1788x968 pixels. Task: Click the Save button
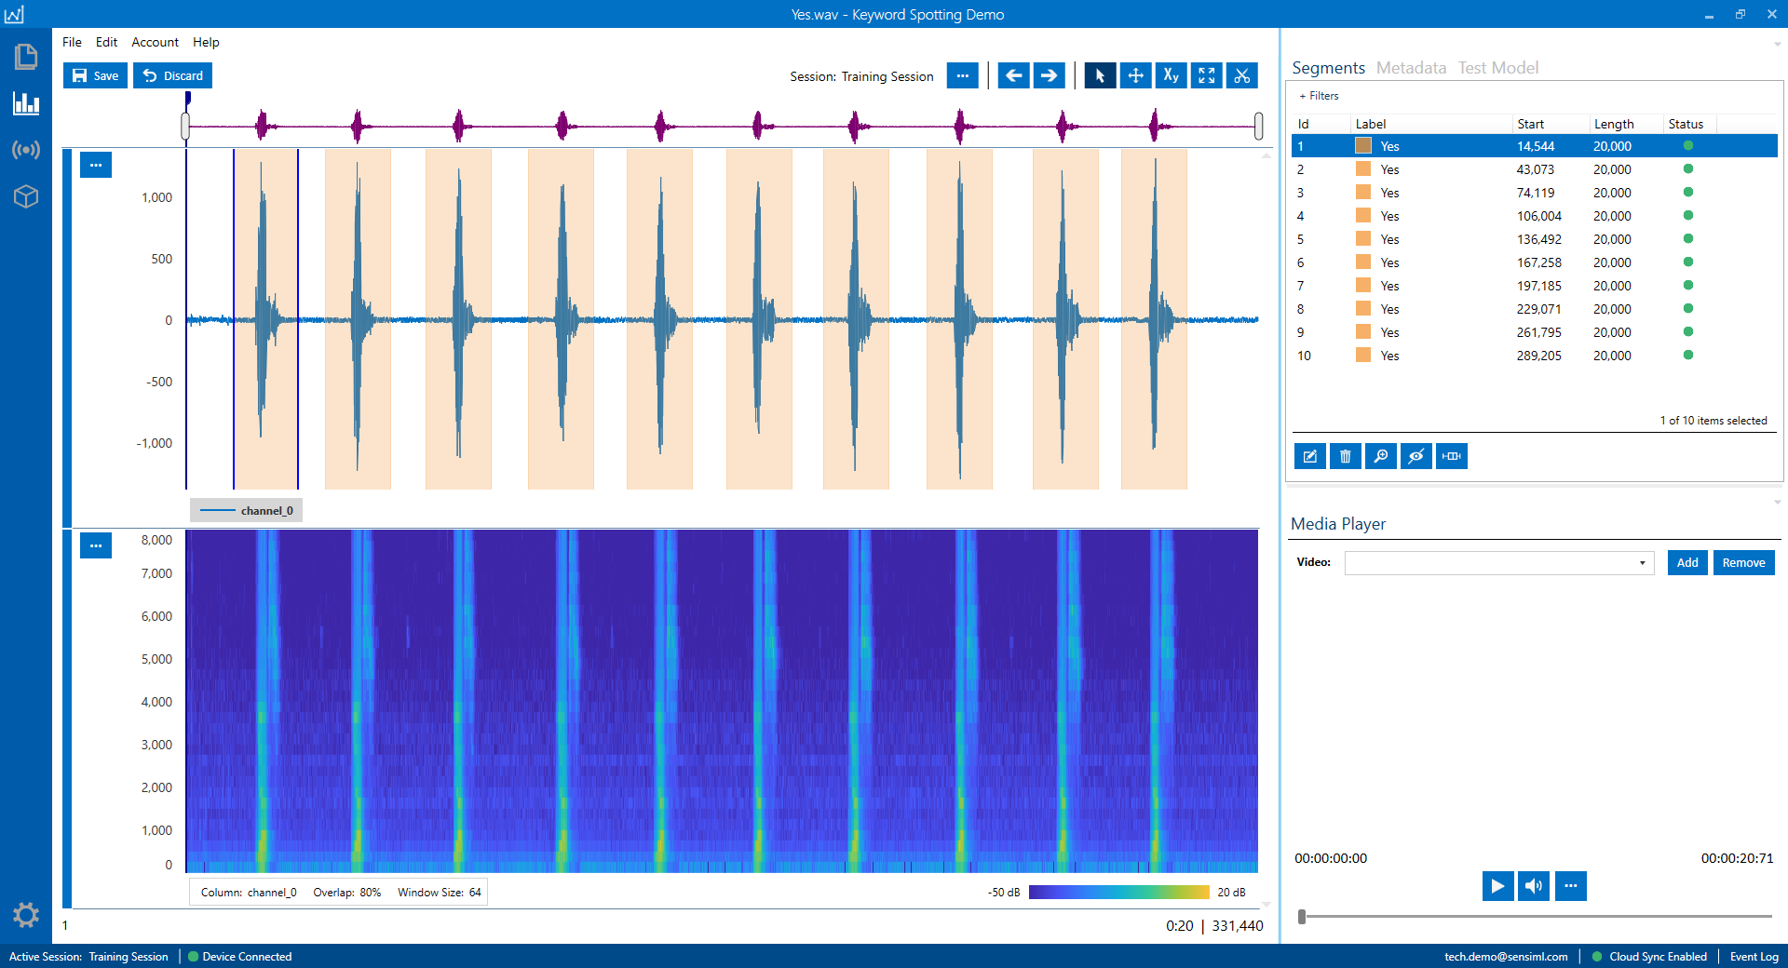pyautogui.click(x=95, y=75)
